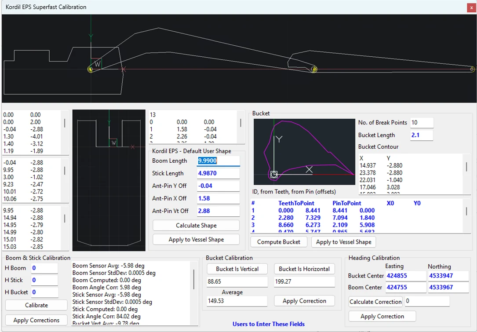The width and height of the screenshot is (477, 332).
Task: Edit the Boom Center Northing field
Action: pyautogui.click(x=448, y=288)
